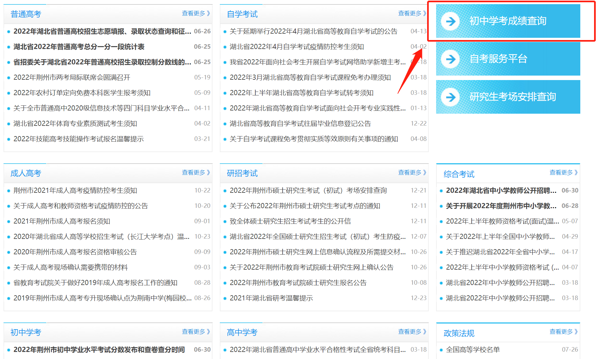Screen dimensions: 596x359
Task: Open 致全体硕士研究生招生考试考生的公开信
Action: coord(290,221)
